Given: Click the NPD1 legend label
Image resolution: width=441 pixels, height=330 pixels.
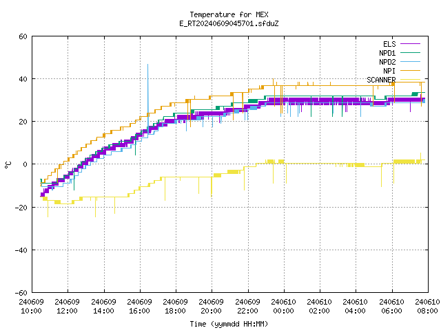Looking at the screenshot, I should click(387, 53).
